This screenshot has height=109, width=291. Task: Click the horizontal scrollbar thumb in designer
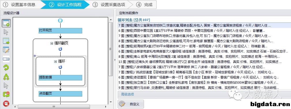pos(54,107)
